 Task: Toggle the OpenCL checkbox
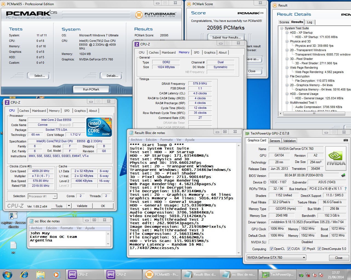(x=271, y=249)
